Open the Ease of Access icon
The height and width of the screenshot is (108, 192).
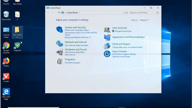tap(107, 54)
